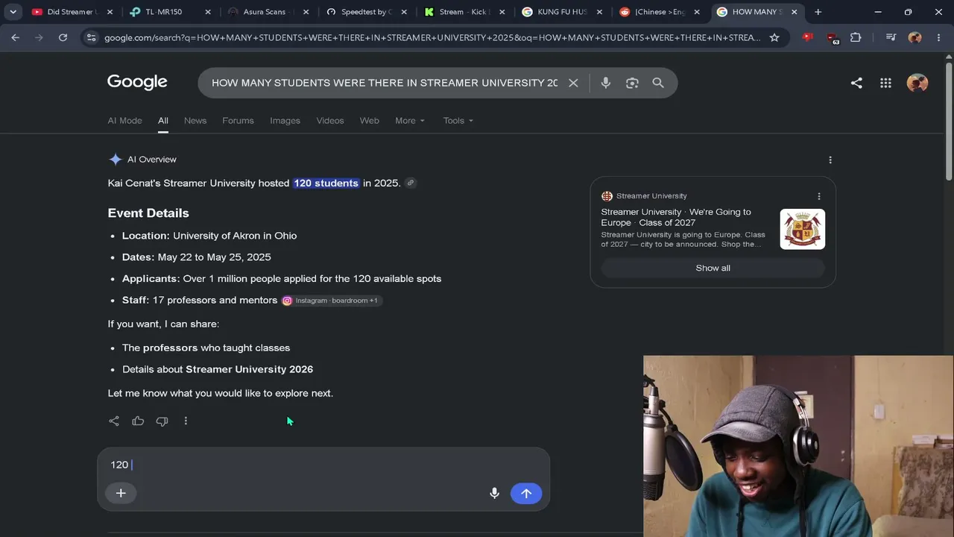The height and width of the screenshot is (537, 954).
Task: Click the Chrome address bar URL
Action: [x=432, y=37]
